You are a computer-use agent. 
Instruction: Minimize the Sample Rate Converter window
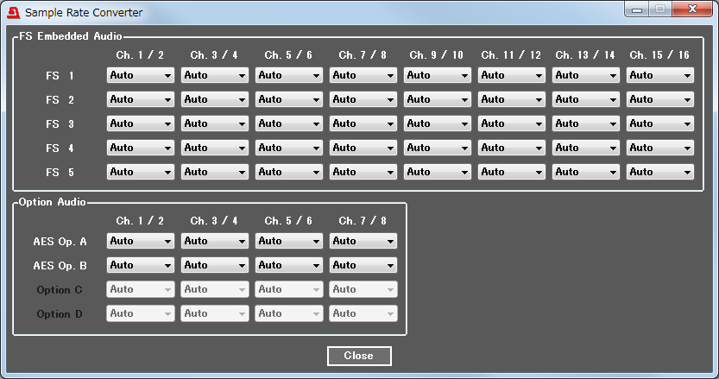(x=638, y=9)
